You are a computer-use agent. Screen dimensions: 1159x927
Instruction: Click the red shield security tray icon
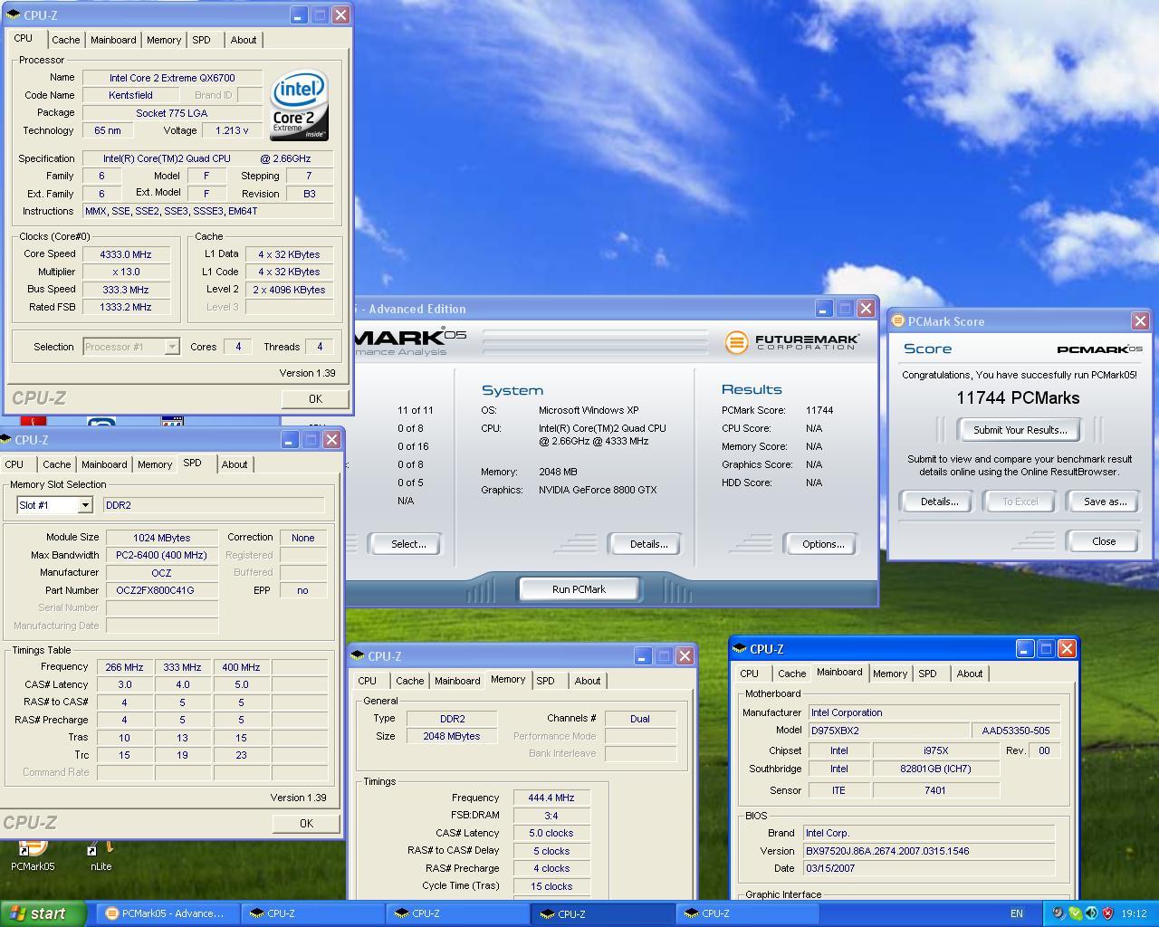coord(1106,913)
